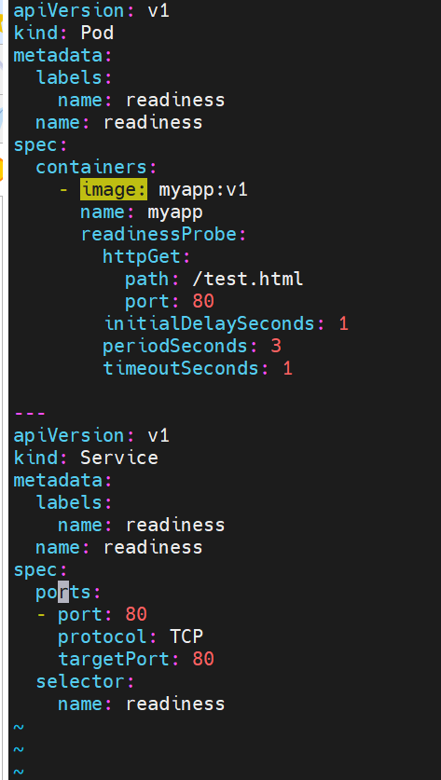
Task: Click the 'periodSeconds' key
Action: point(175,347)
